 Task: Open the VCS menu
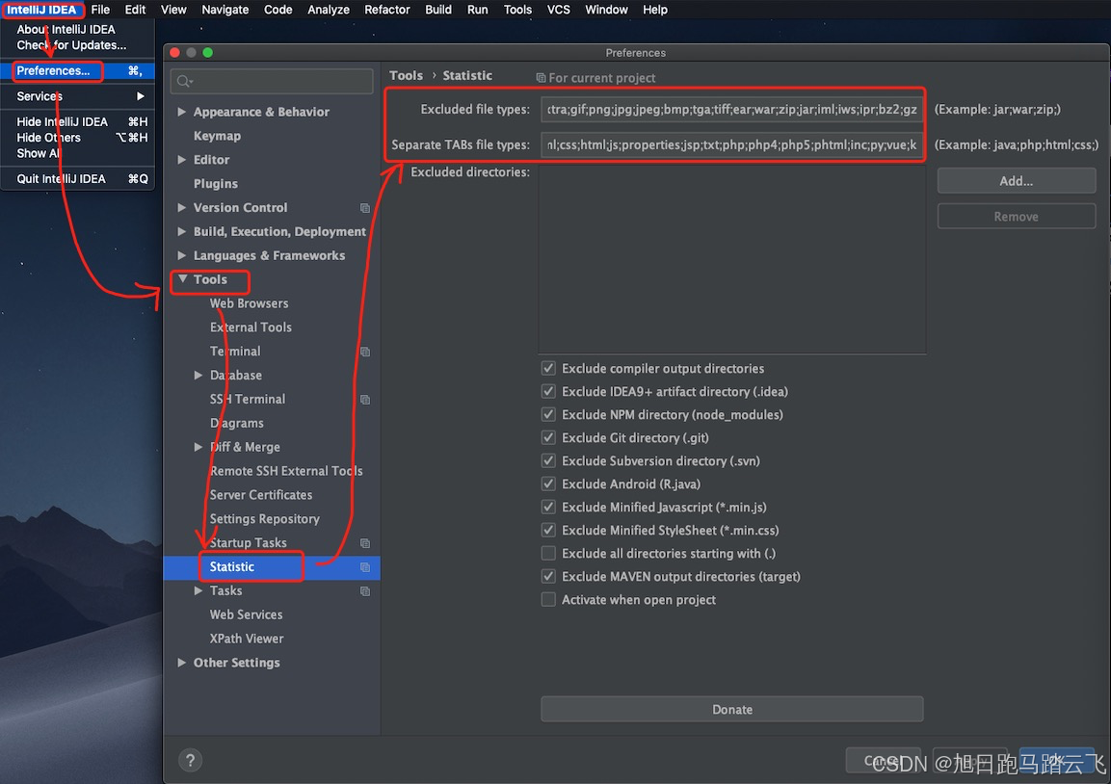(x=558, y=10)
